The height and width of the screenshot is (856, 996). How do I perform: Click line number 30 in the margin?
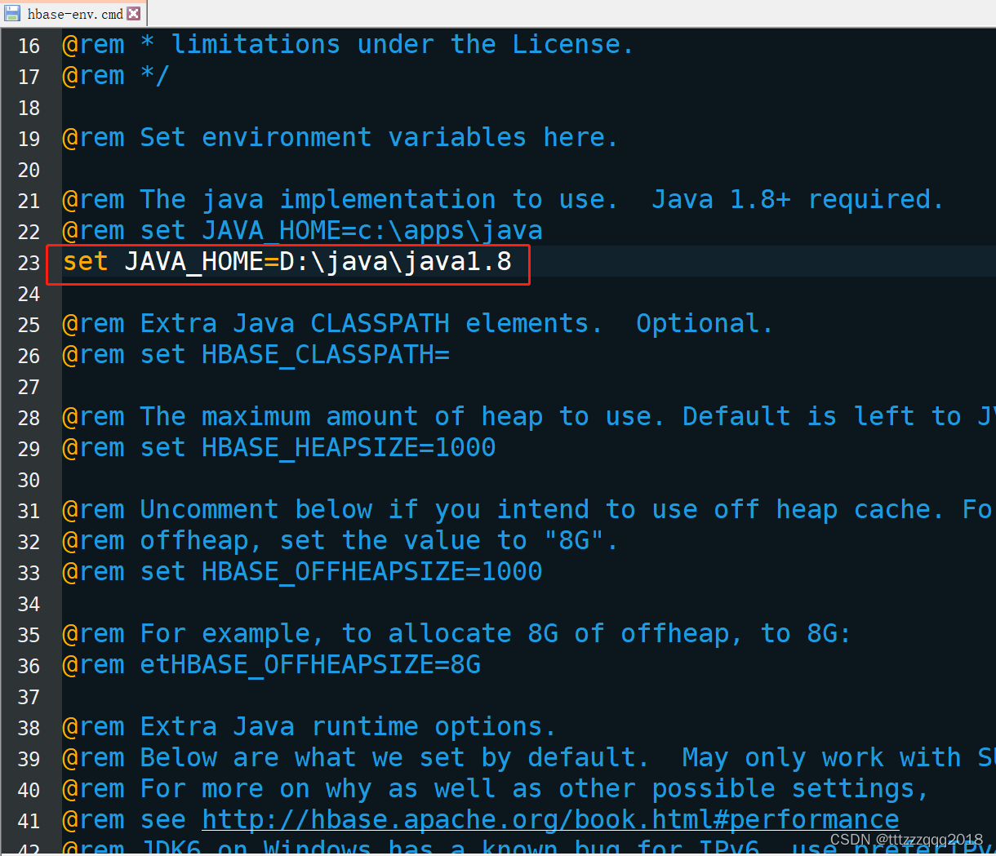29,481
